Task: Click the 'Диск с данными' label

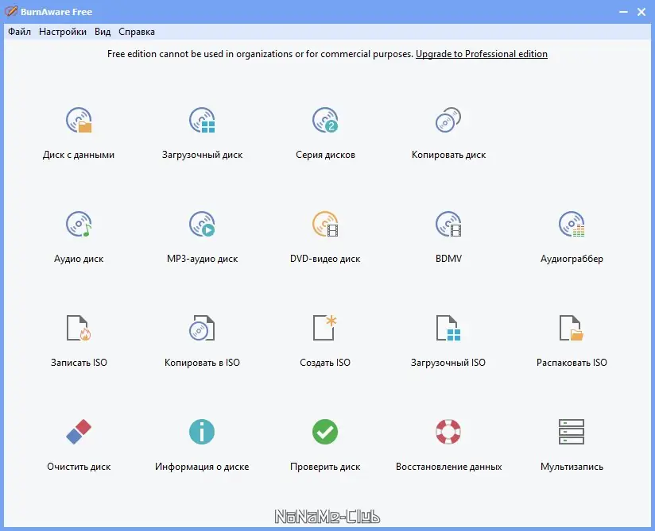Action: (x=79, y=155)
